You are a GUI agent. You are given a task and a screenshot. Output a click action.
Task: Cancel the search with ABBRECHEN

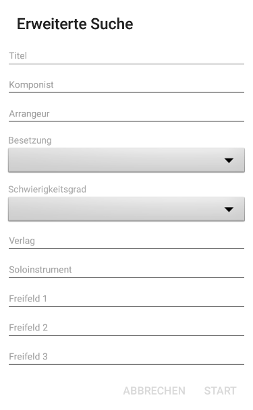pos(154,391)
